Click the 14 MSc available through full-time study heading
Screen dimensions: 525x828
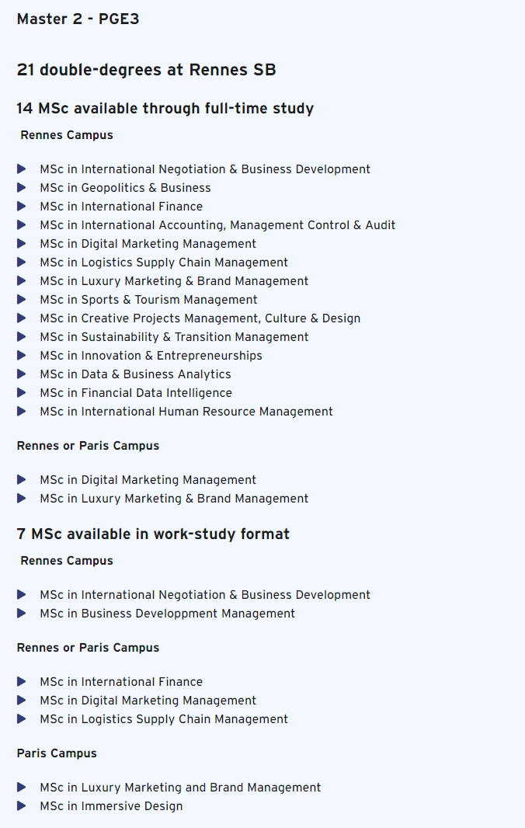point(165,108)
